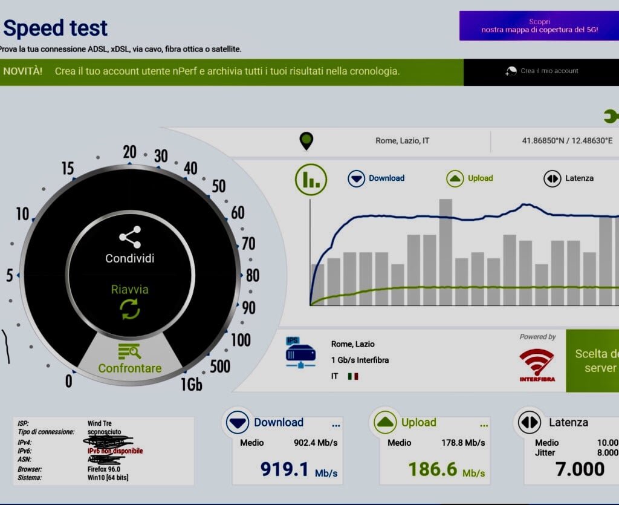This screenshot has width=619, height=505.
Task: Click the green wrench settings icon
Action: pos(611,116)
